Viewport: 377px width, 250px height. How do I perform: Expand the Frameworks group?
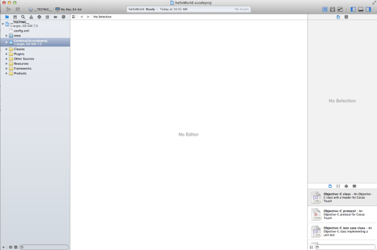click(x=6, y=68)
